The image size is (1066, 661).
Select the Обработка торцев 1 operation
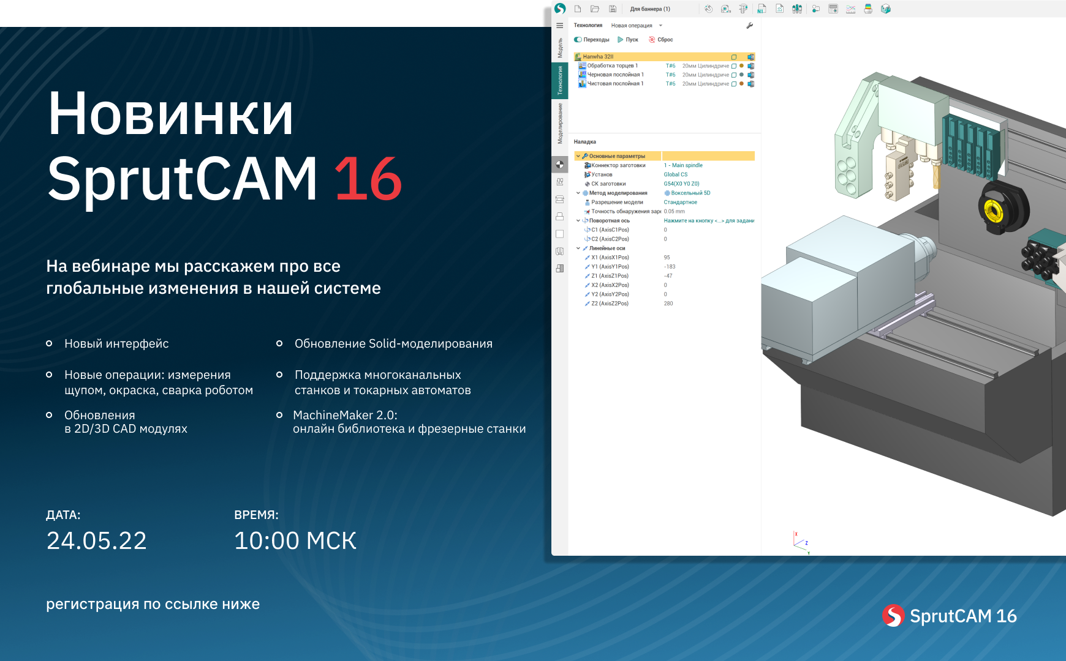click(613, 66)
